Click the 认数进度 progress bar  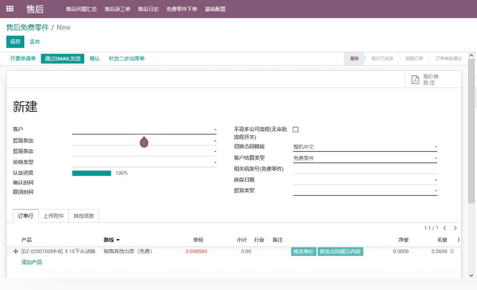click(92, 173)
